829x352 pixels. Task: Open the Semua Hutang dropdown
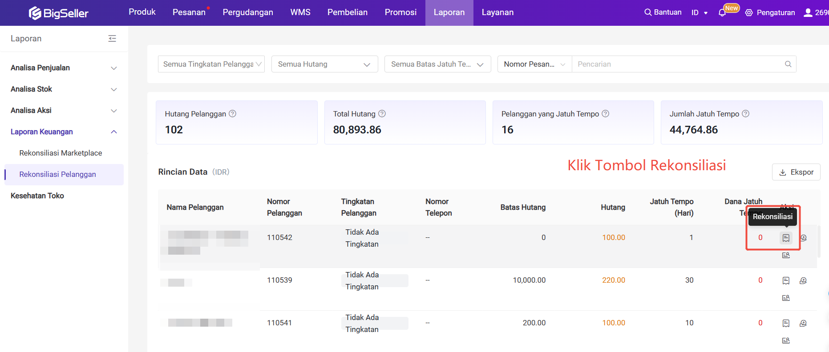pyautogui.click(x=324, y=64)
